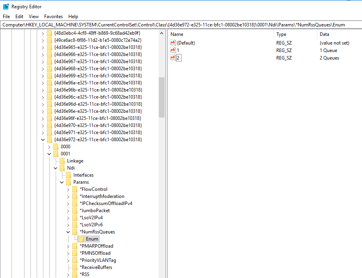Select the {4d36e96f-e325-11ce-bfc1-08002be10318} key
The height and width of the screenshot is (278, 362).
pos(98,118)
